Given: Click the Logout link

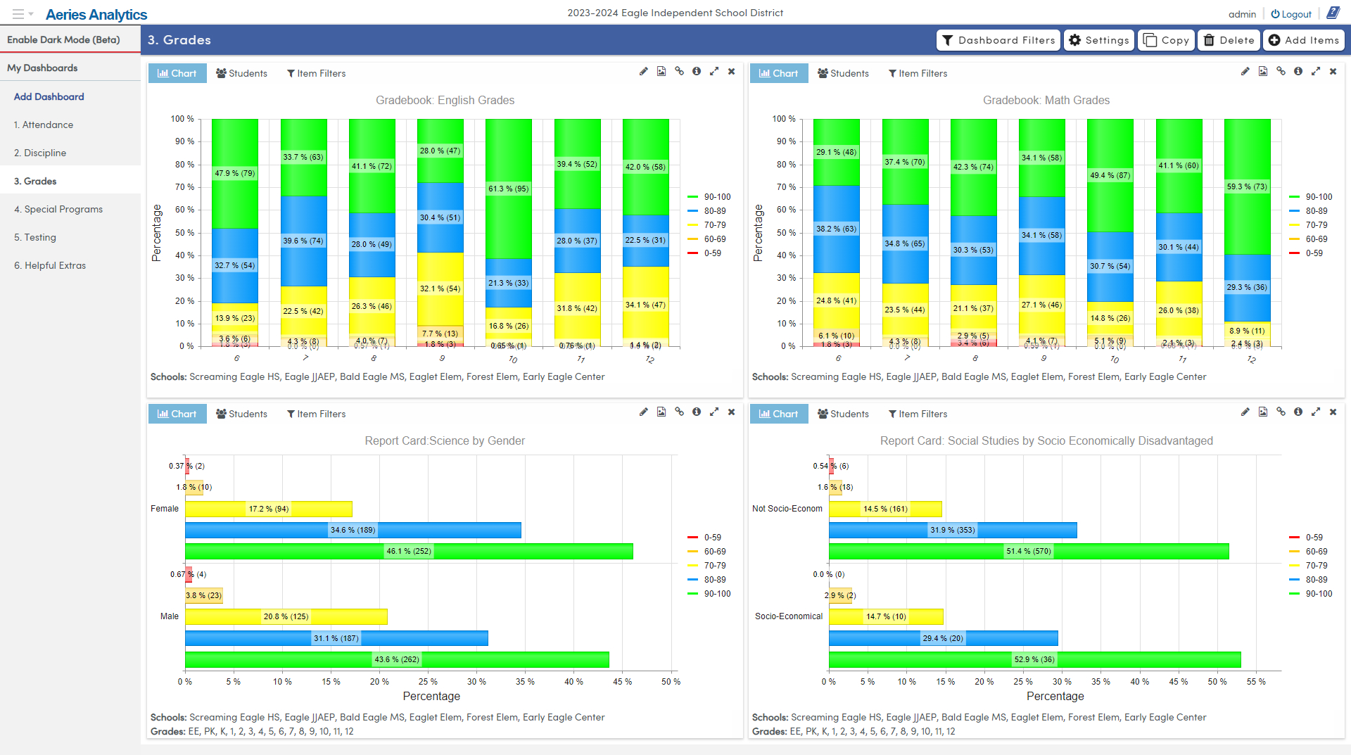Looking at the screenshot, I should [x=1291, y=14].
